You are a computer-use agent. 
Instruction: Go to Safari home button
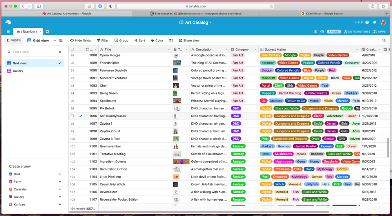coord(89,6)
